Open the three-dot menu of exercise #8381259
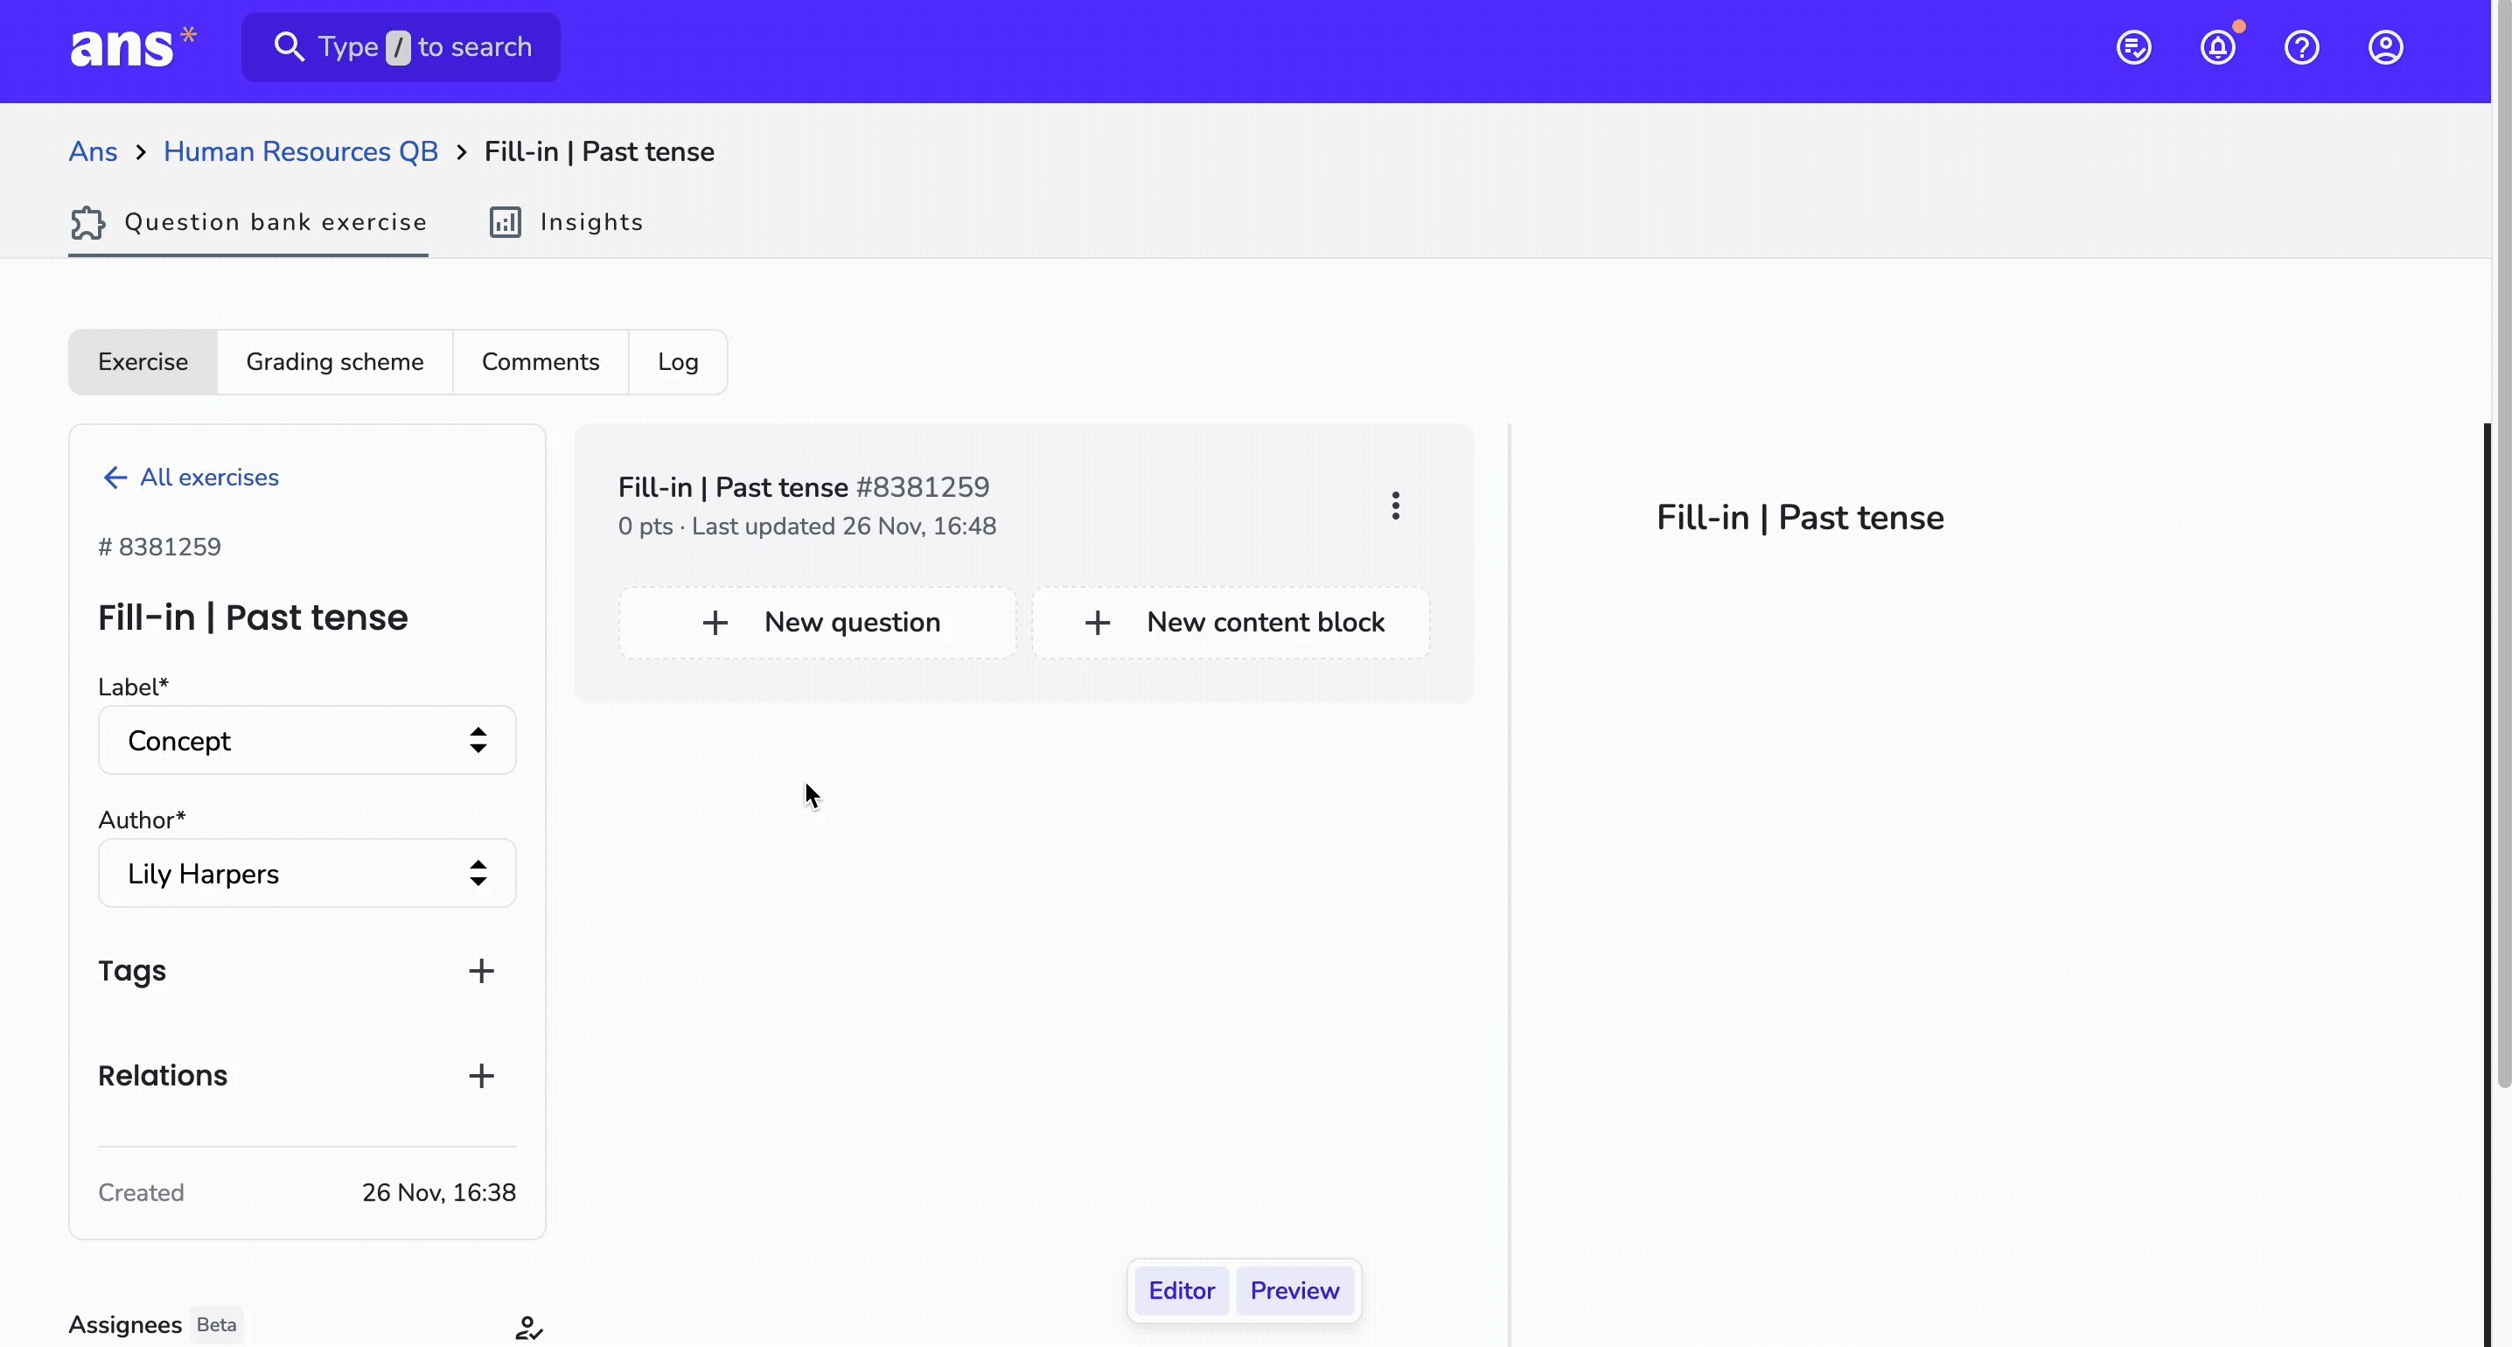 [1395, 506]
